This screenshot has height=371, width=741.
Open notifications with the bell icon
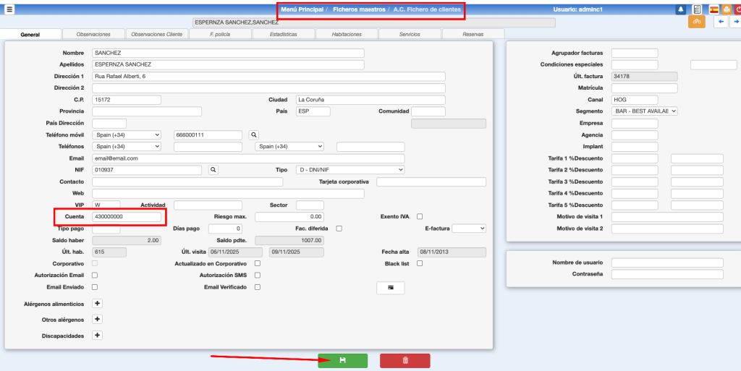pos(681,9)
